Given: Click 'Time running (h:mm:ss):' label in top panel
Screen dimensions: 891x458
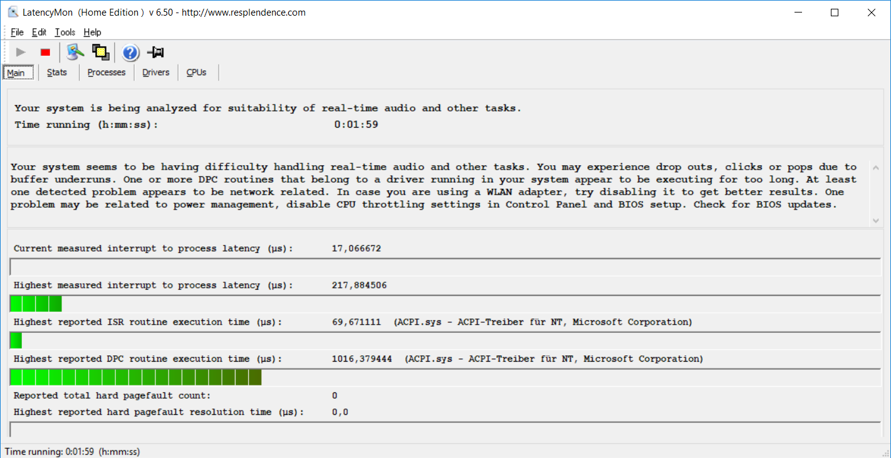Looking at the screenshot, I should point(86,125).
